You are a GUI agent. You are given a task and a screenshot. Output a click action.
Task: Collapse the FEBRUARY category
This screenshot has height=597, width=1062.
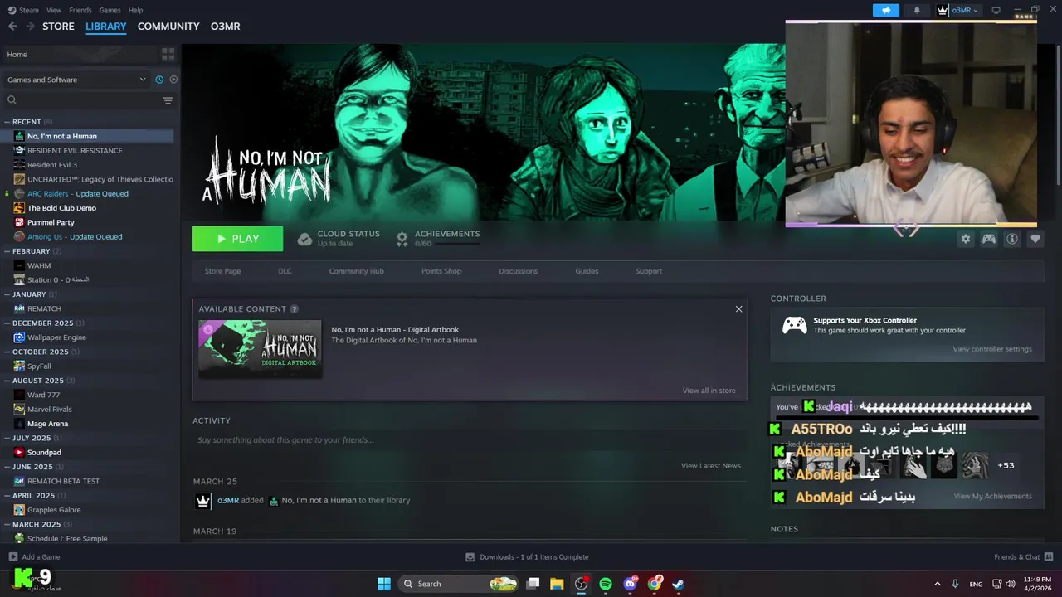7,251
